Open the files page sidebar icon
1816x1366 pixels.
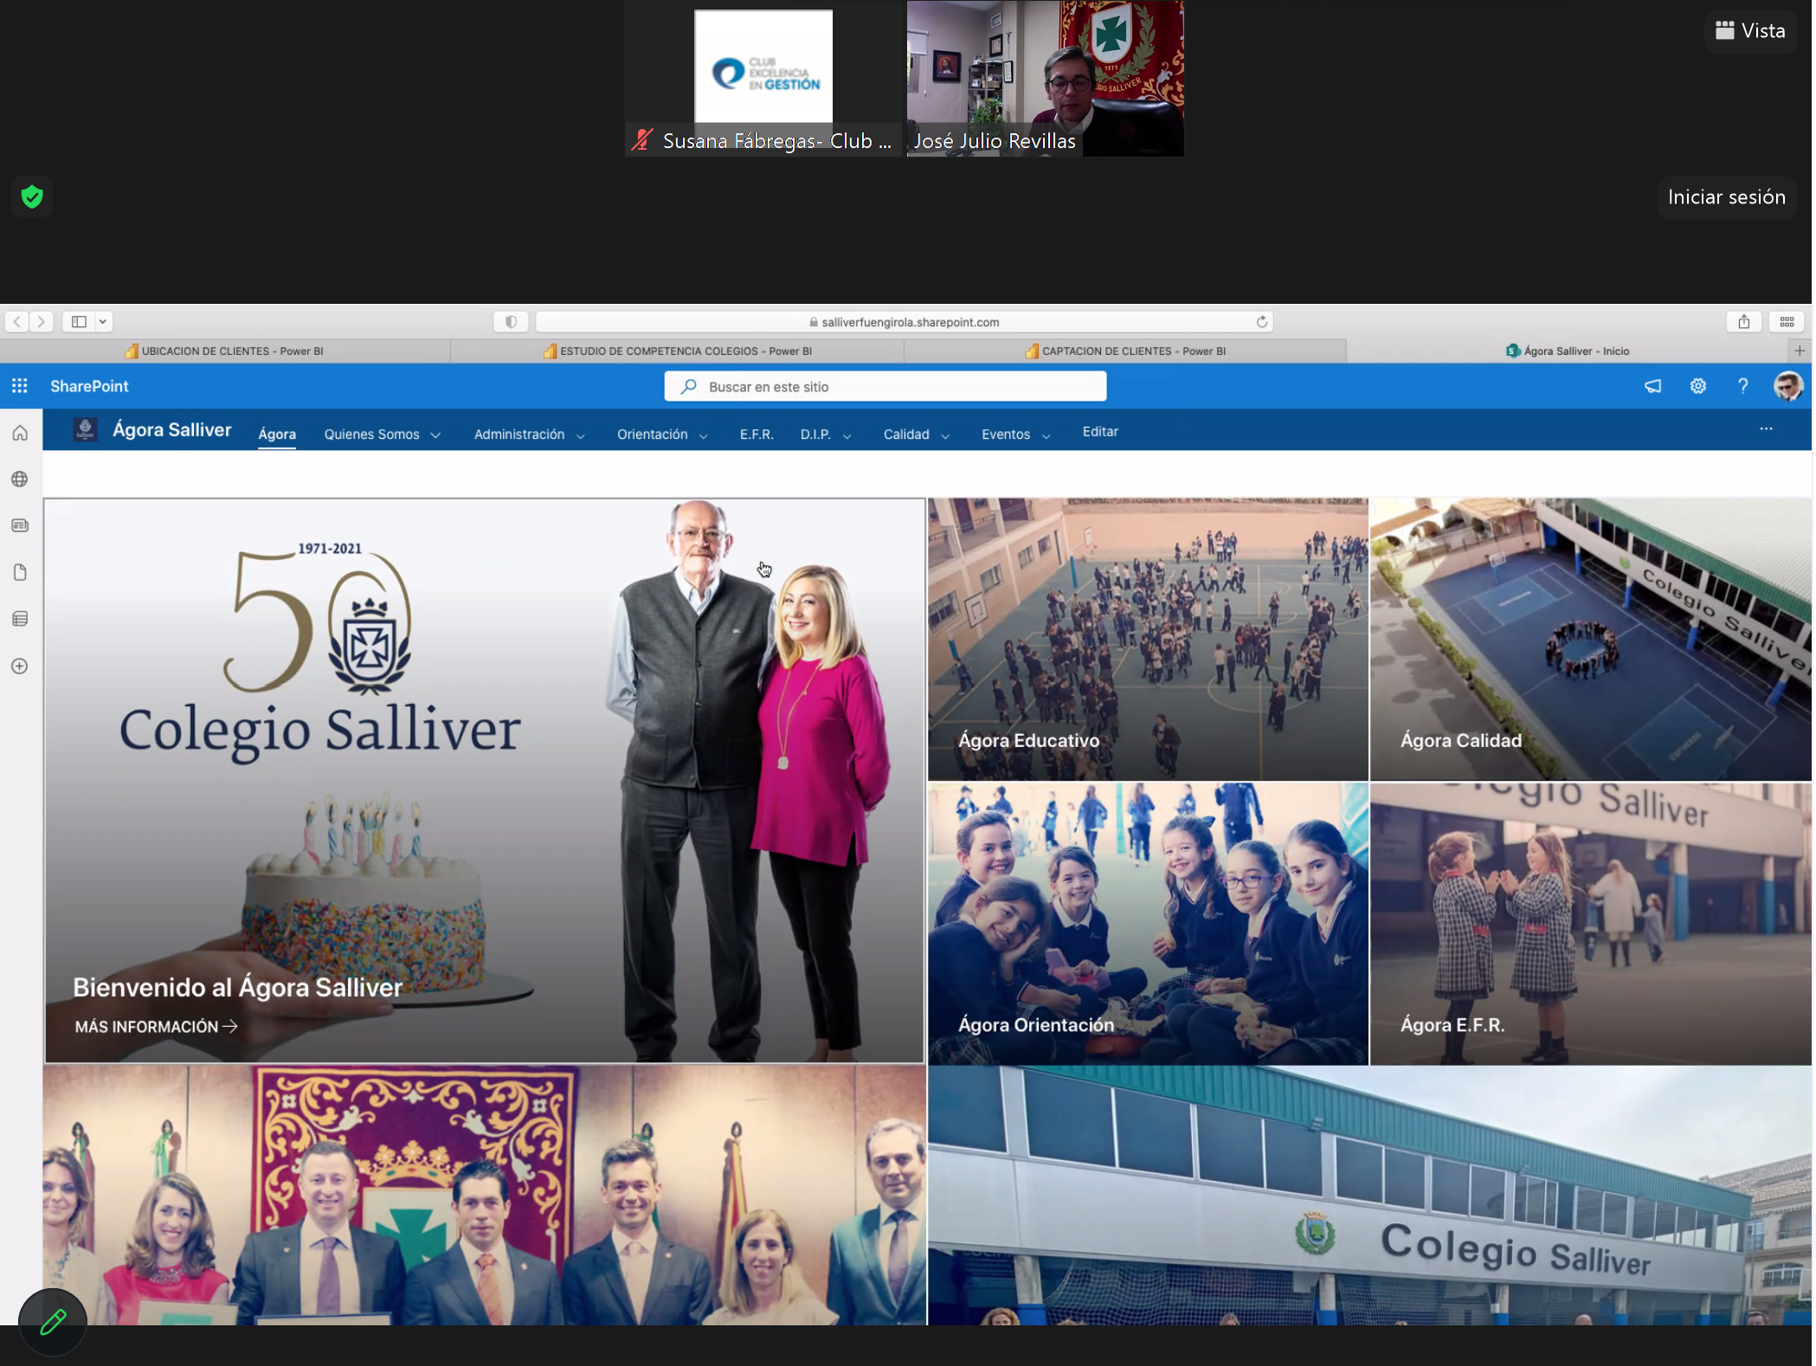(x=20, y=572)
